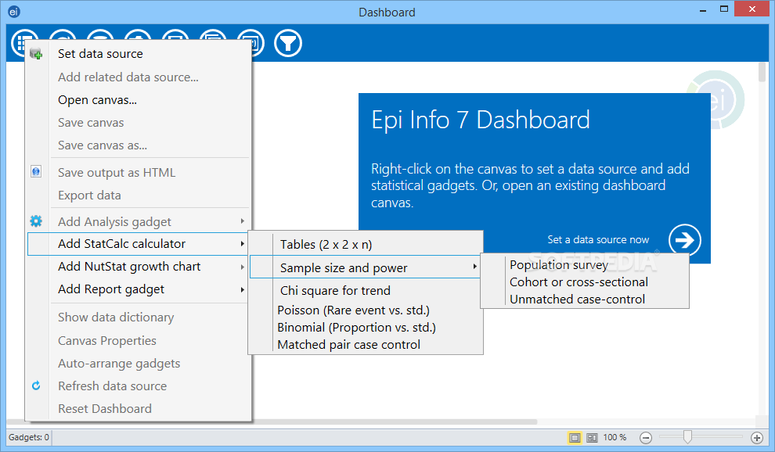The image size is (775, 452).
Task: Click the database icon beside Set data source
Action: (x=35, y=53)
